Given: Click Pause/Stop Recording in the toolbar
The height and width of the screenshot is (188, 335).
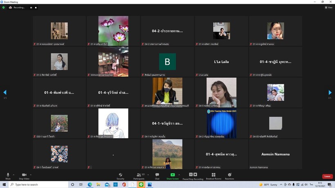Looking at the screenshot, I should [193, 176].
